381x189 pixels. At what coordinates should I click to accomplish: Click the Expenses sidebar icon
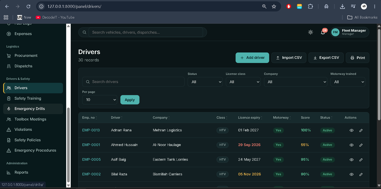pos(9,34)
